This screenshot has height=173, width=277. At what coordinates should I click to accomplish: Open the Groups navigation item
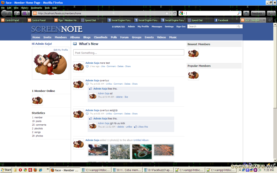pyautogui.click(x=137, y=37)
